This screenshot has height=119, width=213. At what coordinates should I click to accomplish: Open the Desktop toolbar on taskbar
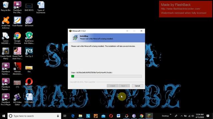tap(165, 116)
